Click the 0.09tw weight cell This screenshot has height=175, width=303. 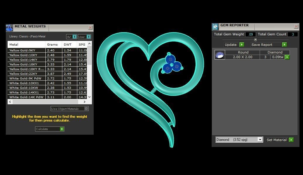point(278,57)
